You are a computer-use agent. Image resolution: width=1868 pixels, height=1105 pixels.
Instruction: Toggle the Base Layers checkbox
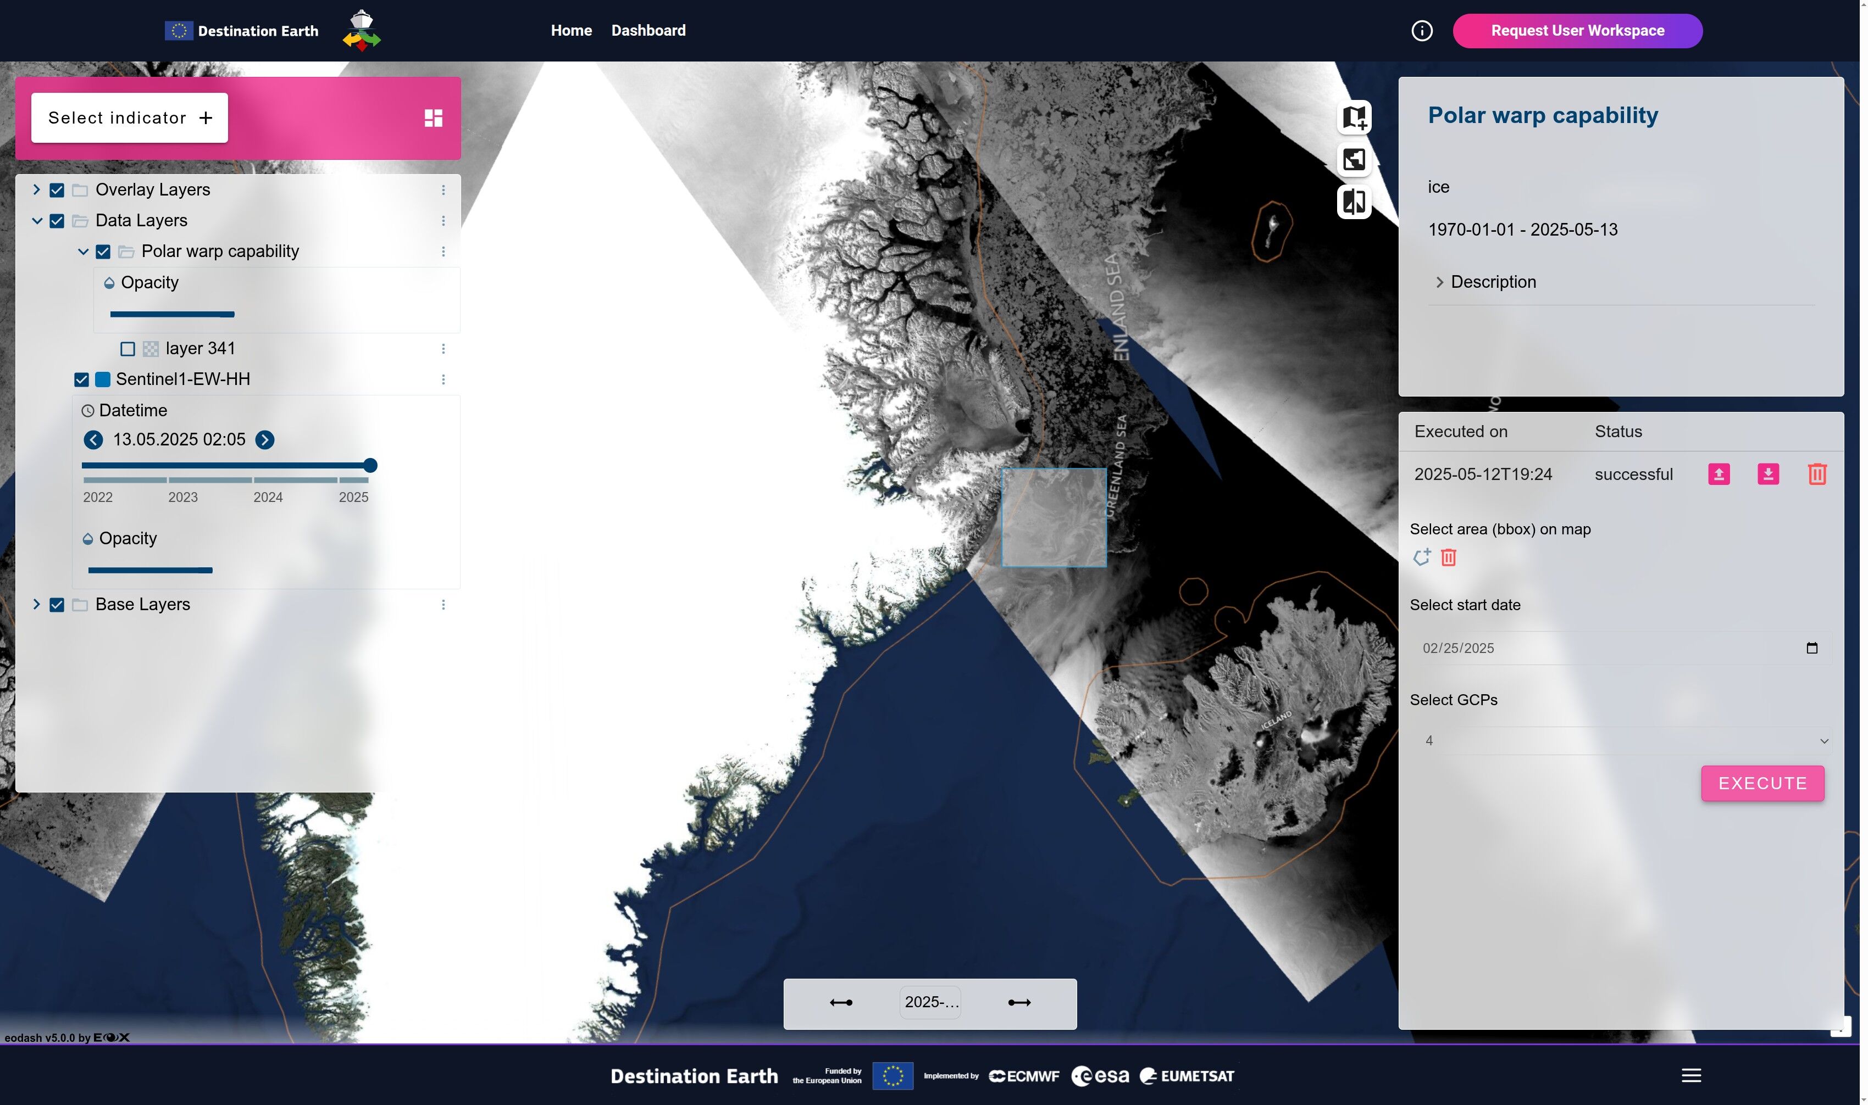(57, 605)
